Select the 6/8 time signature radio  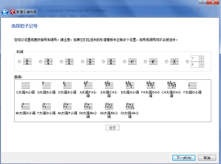[x=103, y=62]
